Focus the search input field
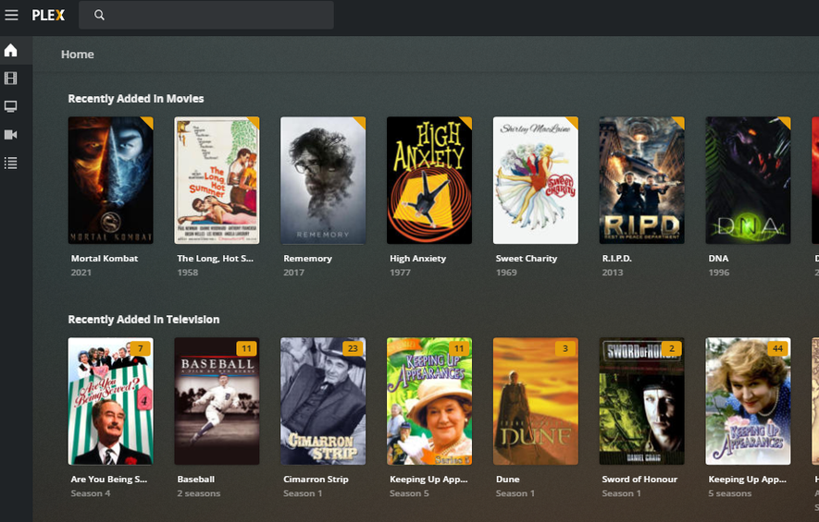The image size is (819, 522). (205, 15)
